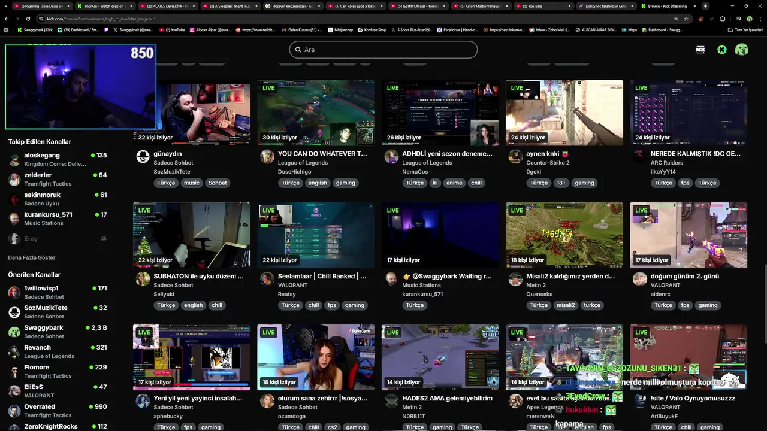
Task: Open new browser tab with plus
Action: click(x=705, y=6)
